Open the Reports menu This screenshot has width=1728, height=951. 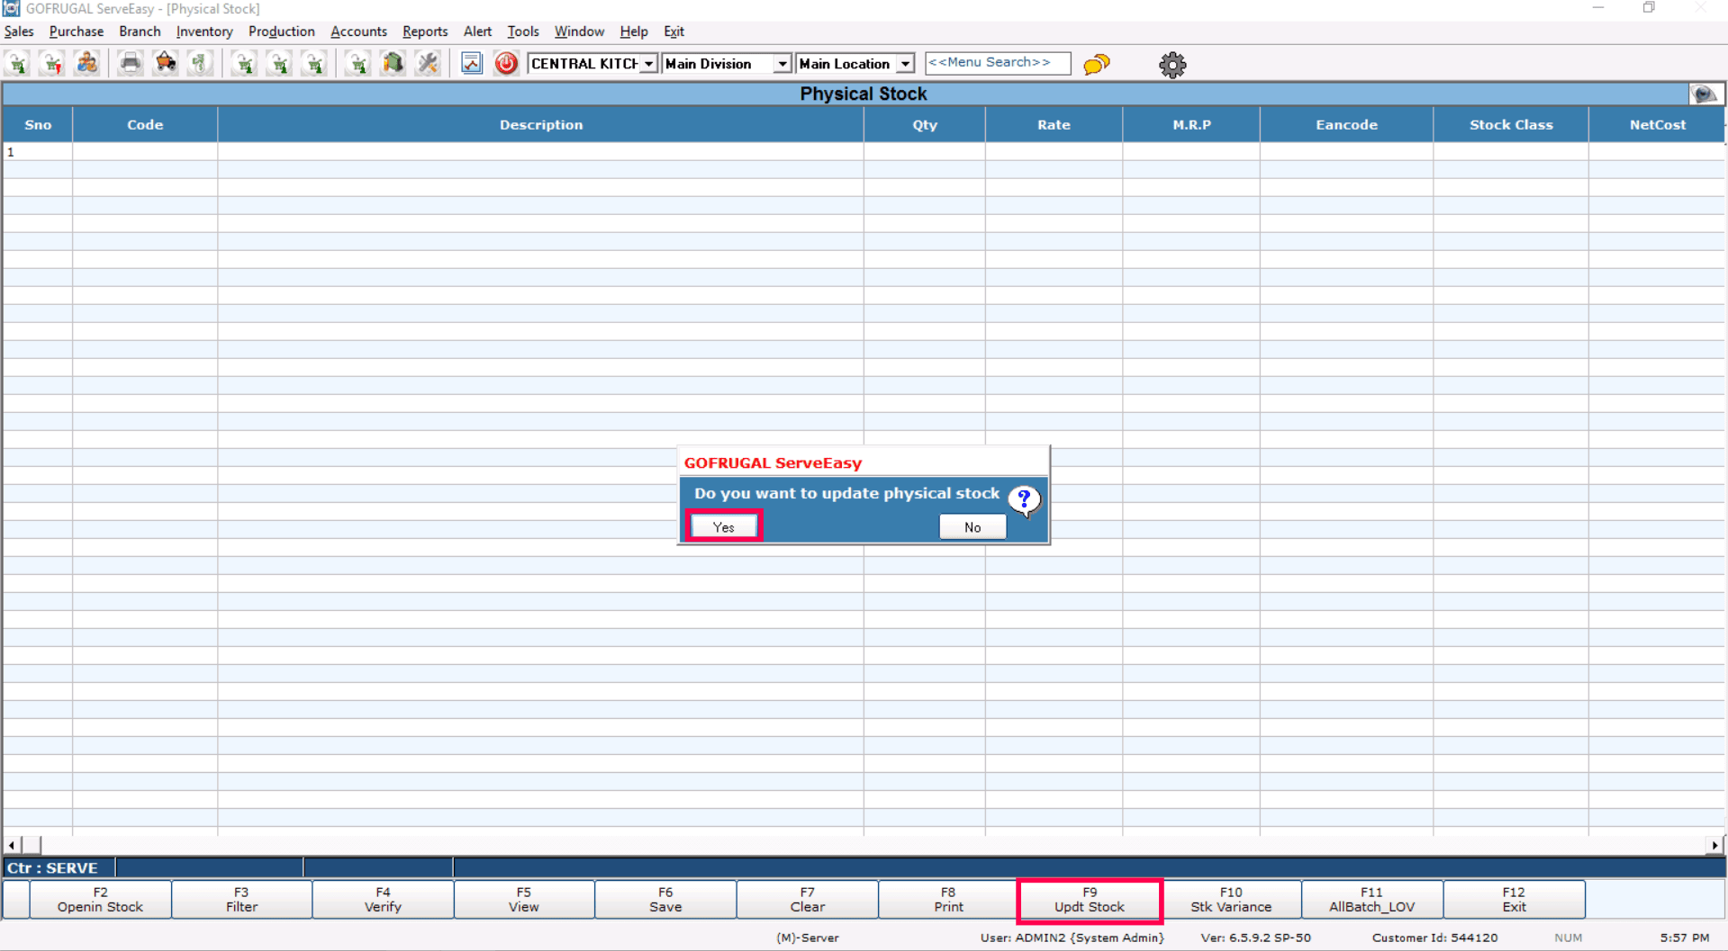coord(424,31)
